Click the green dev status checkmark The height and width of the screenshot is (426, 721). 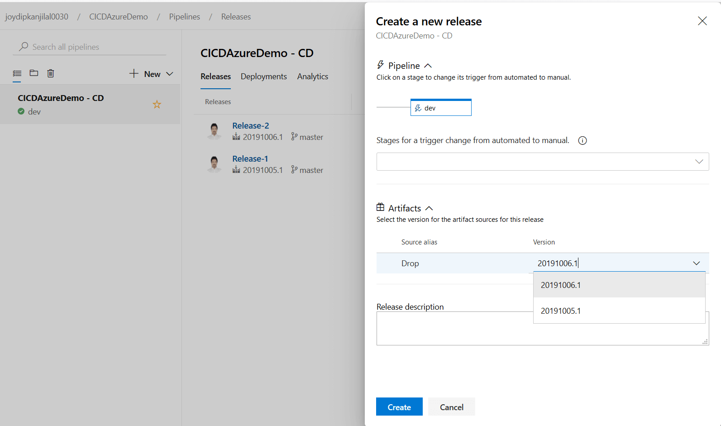click(x=21, y=111)
